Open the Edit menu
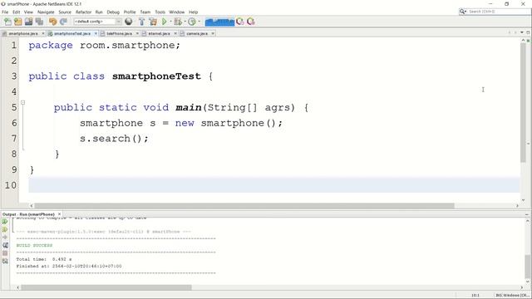 17,12
